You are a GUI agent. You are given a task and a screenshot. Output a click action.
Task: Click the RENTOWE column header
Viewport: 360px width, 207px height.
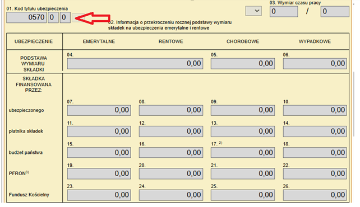click(171, 41)
